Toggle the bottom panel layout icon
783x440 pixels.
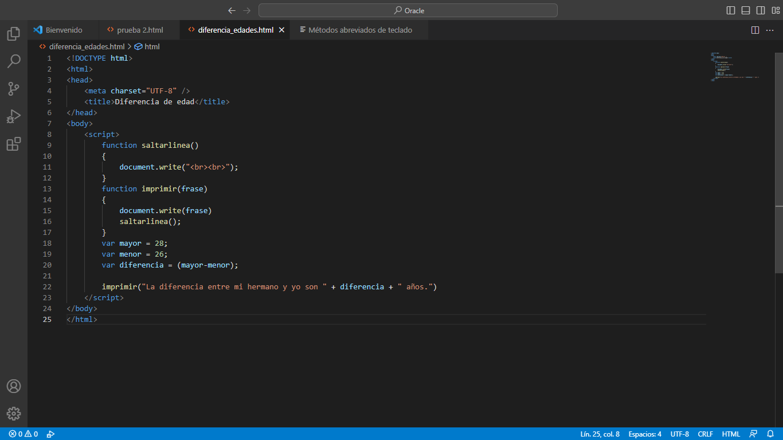tap(746, 10)
